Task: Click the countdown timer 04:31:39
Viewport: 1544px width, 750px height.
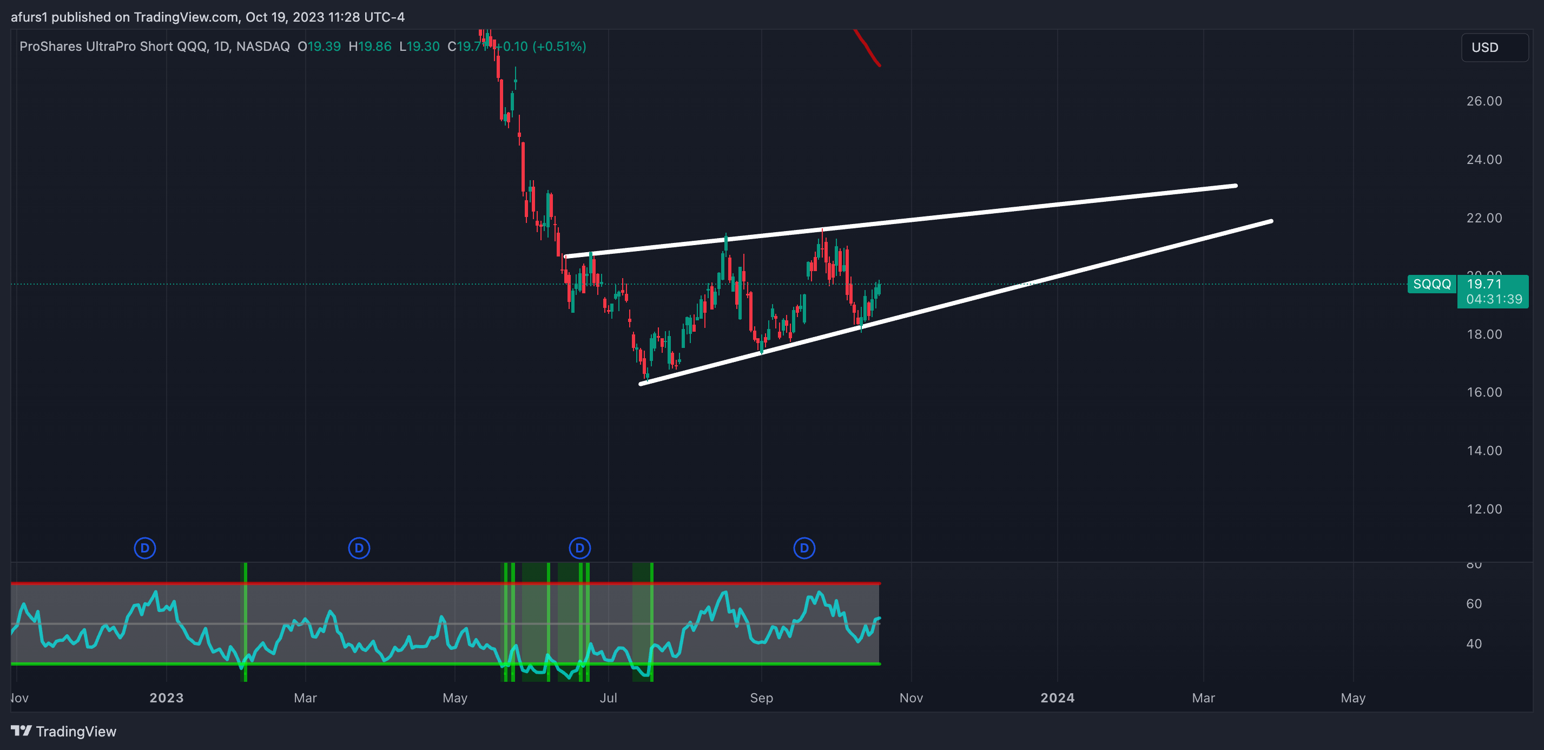Action: 1494,299
